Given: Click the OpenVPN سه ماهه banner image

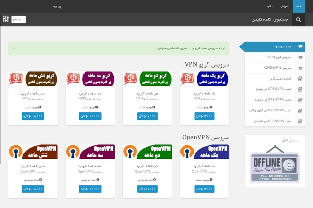Looking at the screenshot, I should pos(90,152).
